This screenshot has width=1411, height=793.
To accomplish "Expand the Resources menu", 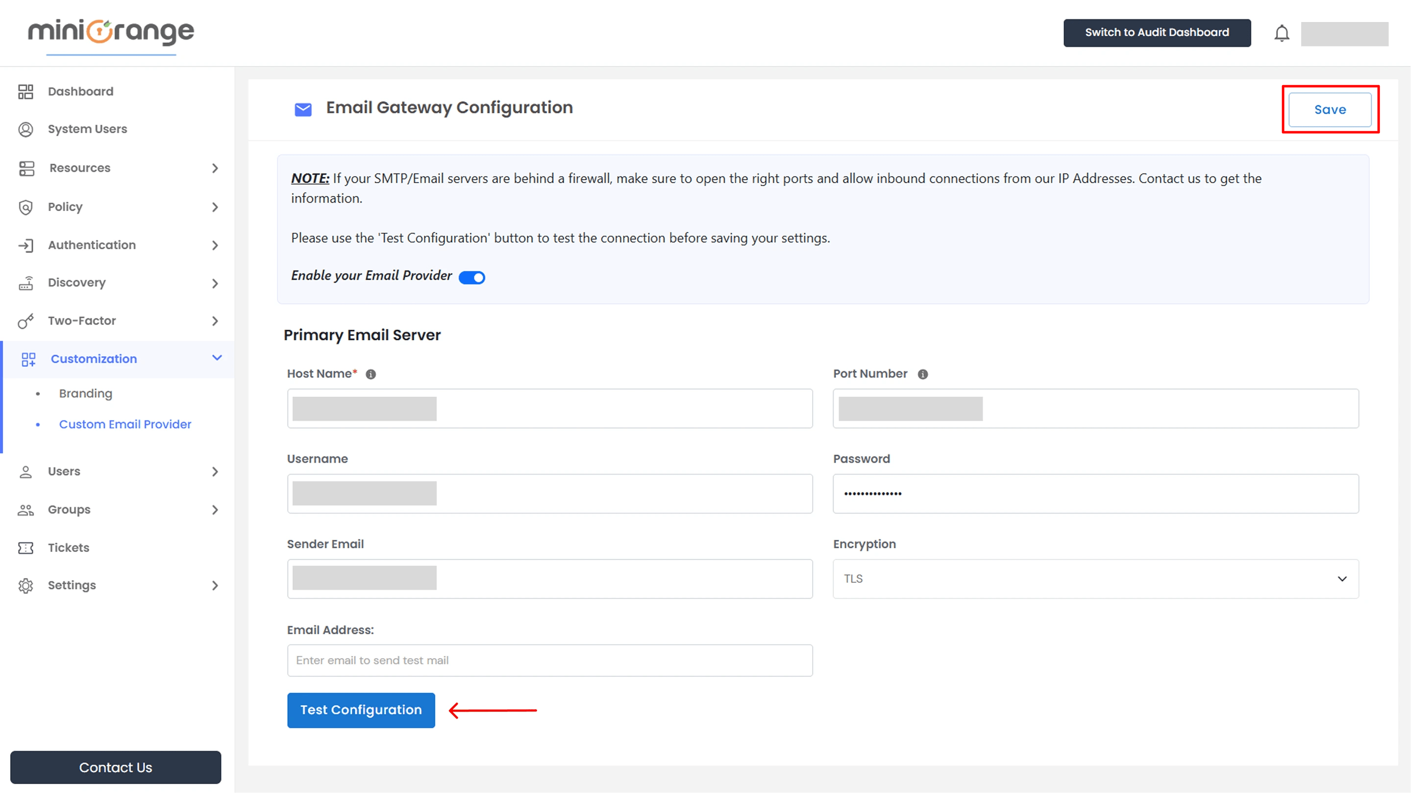I will tap(80, 168).
